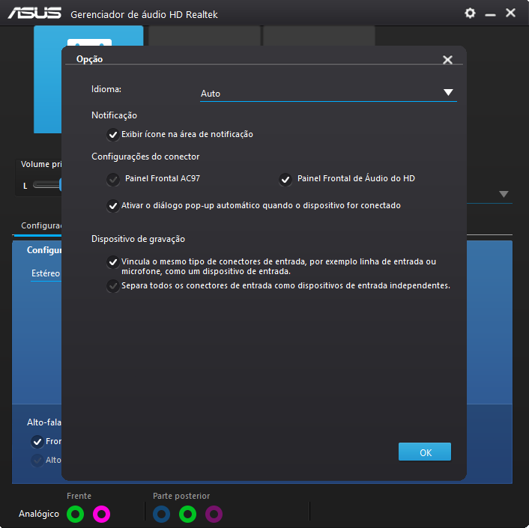Screen dimensions: 529x528
Task: Click the green front analog jack
Action: [x=75, y=514]
